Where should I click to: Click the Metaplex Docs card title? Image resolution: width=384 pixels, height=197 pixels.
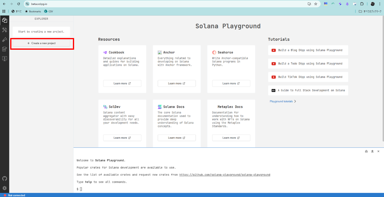click(230, 107)
